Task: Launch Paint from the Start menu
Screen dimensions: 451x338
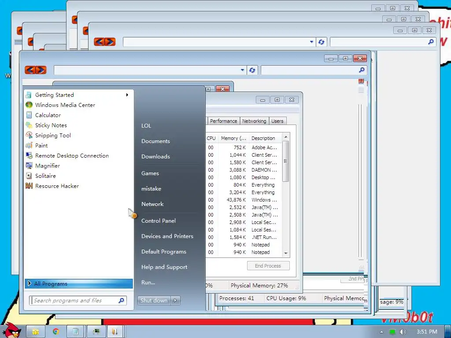Action: (78, 145)
